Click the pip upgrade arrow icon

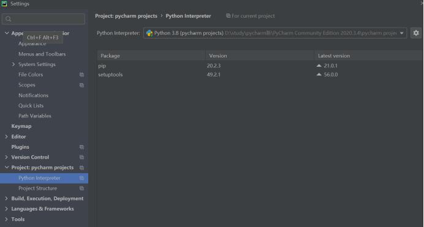319,65
